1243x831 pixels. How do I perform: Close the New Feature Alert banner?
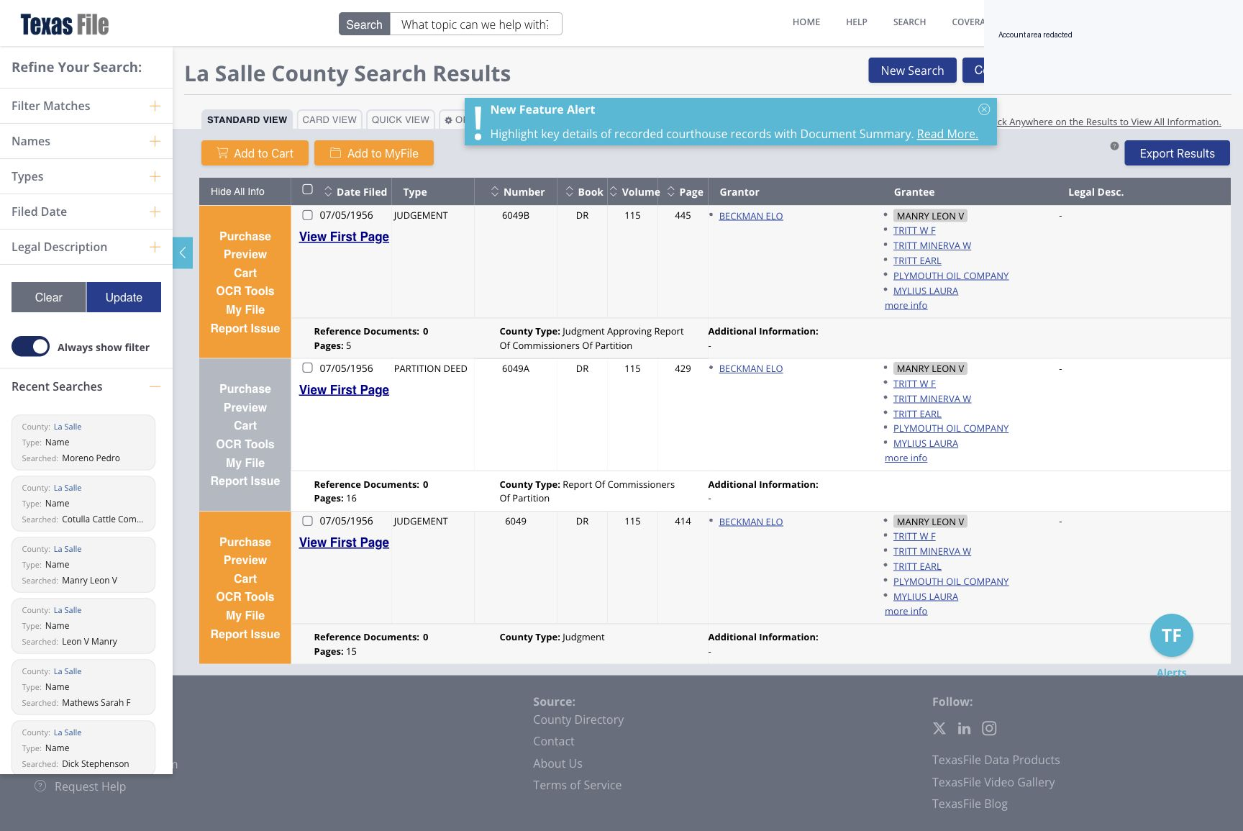(x=984, y=109)
